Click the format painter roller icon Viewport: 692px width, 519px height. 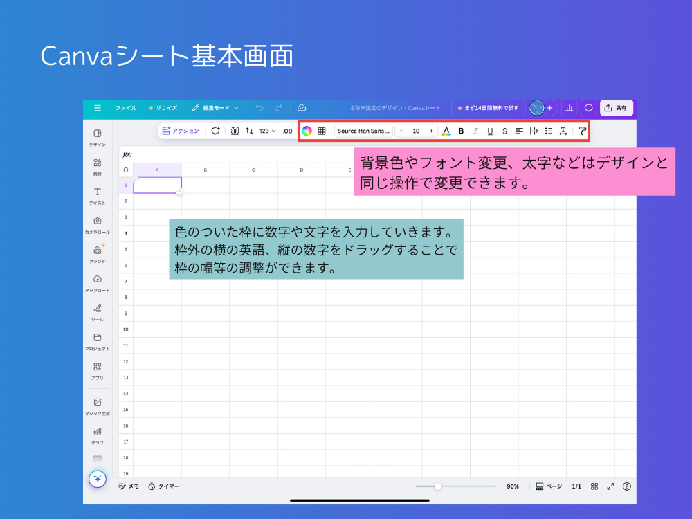click(x=582, y=131)
